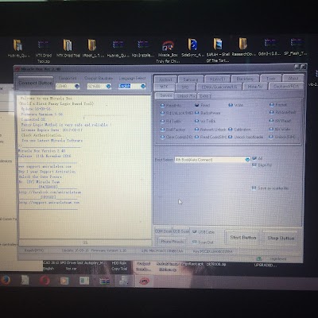Open the MTK Droid Tool.zip desktop icon
This screenshot has height=318, width=318.
point(44,51)
